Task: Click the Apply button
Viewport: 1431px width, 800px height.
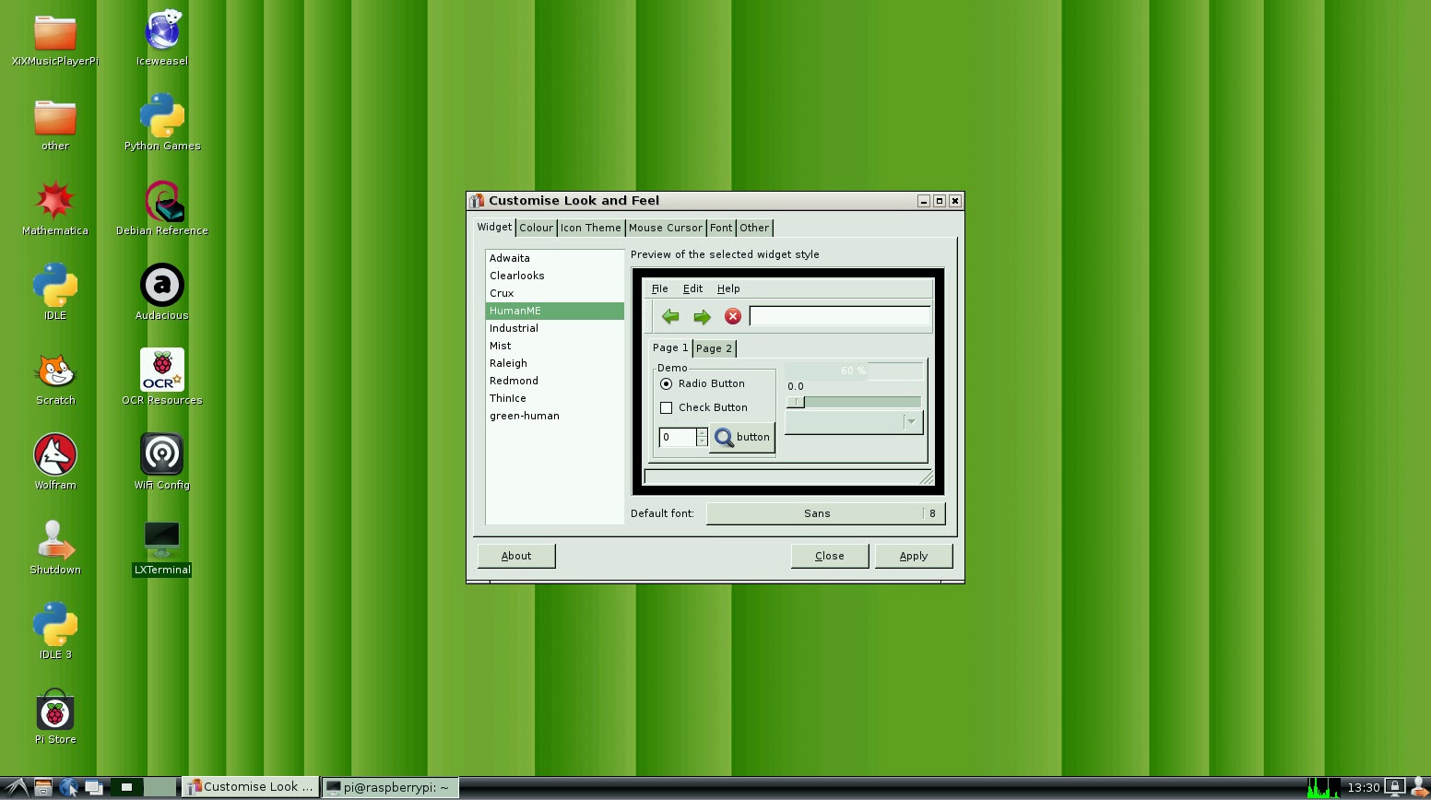Action: (x=913, y=556)
